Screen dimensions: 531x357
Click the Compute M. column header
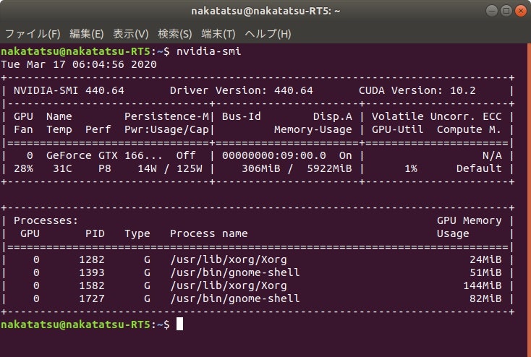coord(469,129)
